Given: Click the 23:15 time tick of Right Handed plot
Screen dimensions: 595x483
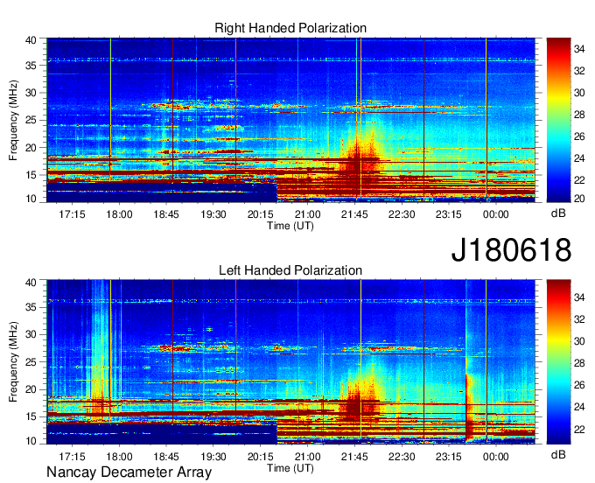Looking at the screenshot, I should point(449,214).
